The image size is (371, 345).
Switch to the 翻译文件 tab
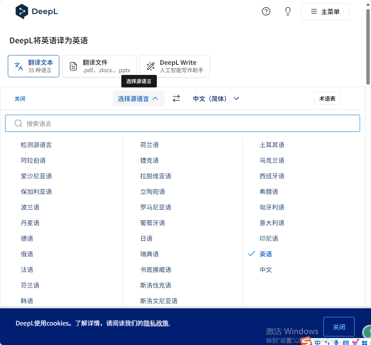99,66
